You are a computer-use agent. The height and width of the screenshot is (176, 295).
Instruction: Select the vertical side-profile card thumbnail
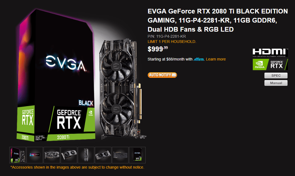point(86,155)
